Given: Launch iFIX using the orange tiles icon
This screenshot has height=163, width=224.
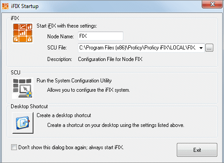Looking at the screenshot, I should click(x=23, y=33).
